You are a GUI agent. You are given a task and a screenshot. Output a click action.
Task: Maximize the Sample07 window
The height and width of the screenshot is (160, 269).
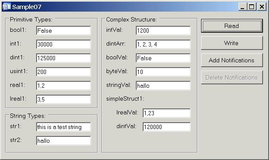(x=252, y=7)
